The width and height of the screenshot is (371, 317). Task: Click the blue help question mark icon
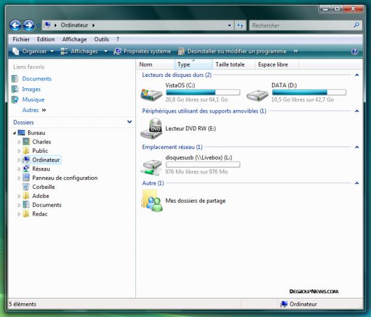(x=355, y=51)
